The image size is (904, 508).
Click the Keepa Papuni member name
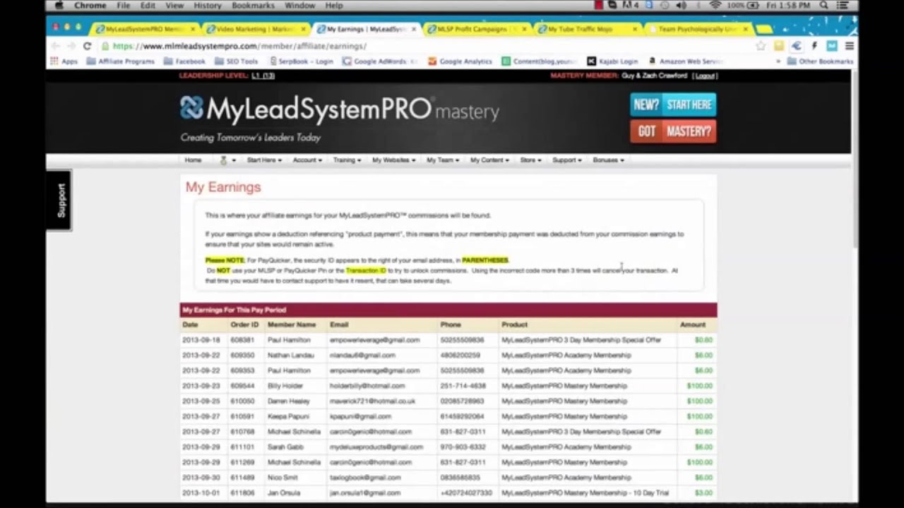288,416
